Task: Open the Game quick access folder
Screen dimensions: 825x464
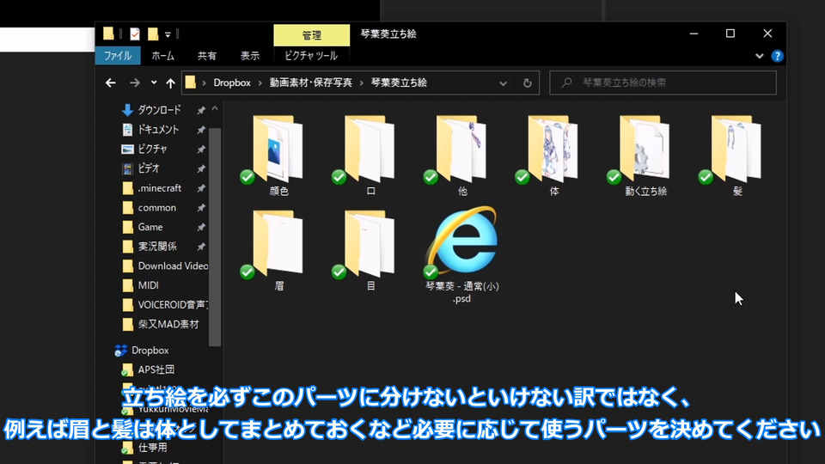Action: [x=150, y=227]
